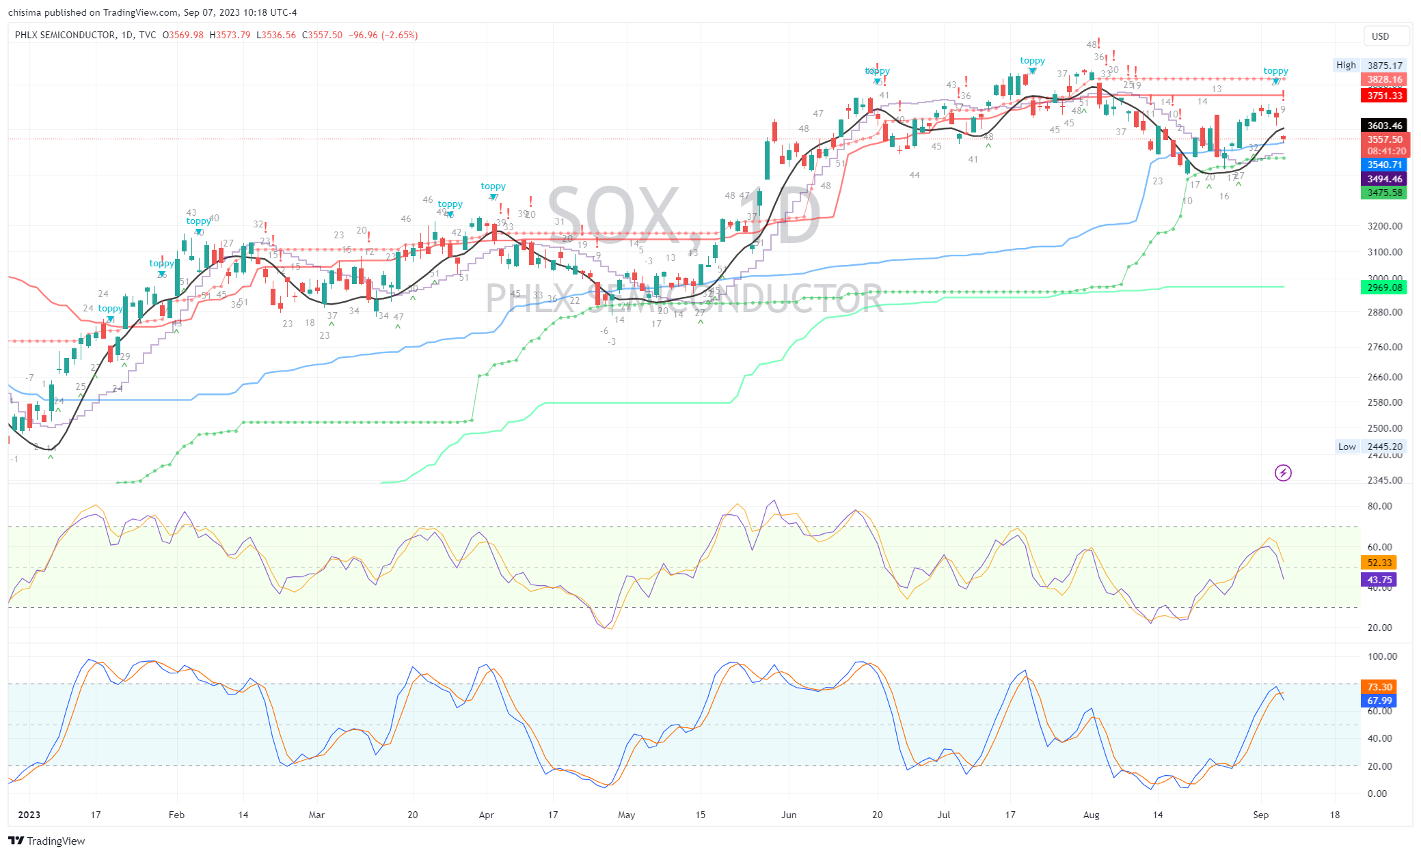Click the 1D interval in chart header
The width and height of the screenshot is (1421, 855).
tap(126, 35)
